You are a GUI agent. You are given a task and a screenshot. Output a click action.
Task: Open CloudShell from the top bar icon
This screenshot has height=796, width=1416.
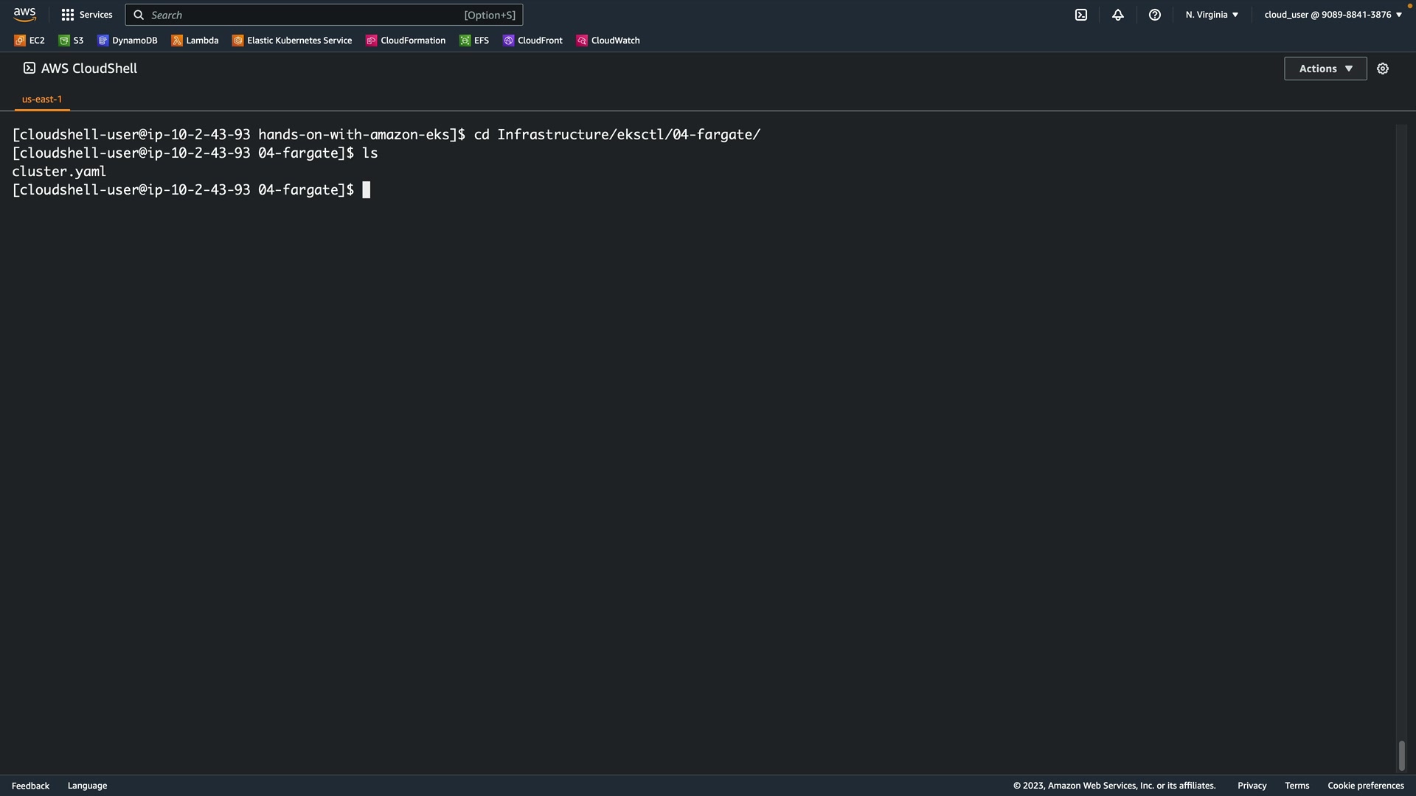[1080, 15]
